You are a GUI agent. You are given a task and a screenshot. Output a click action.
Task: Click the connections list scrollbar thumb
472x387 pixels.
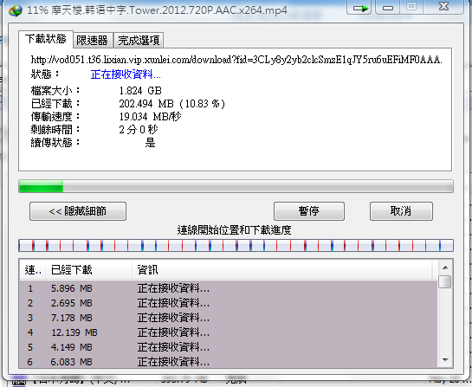(445, 282)
